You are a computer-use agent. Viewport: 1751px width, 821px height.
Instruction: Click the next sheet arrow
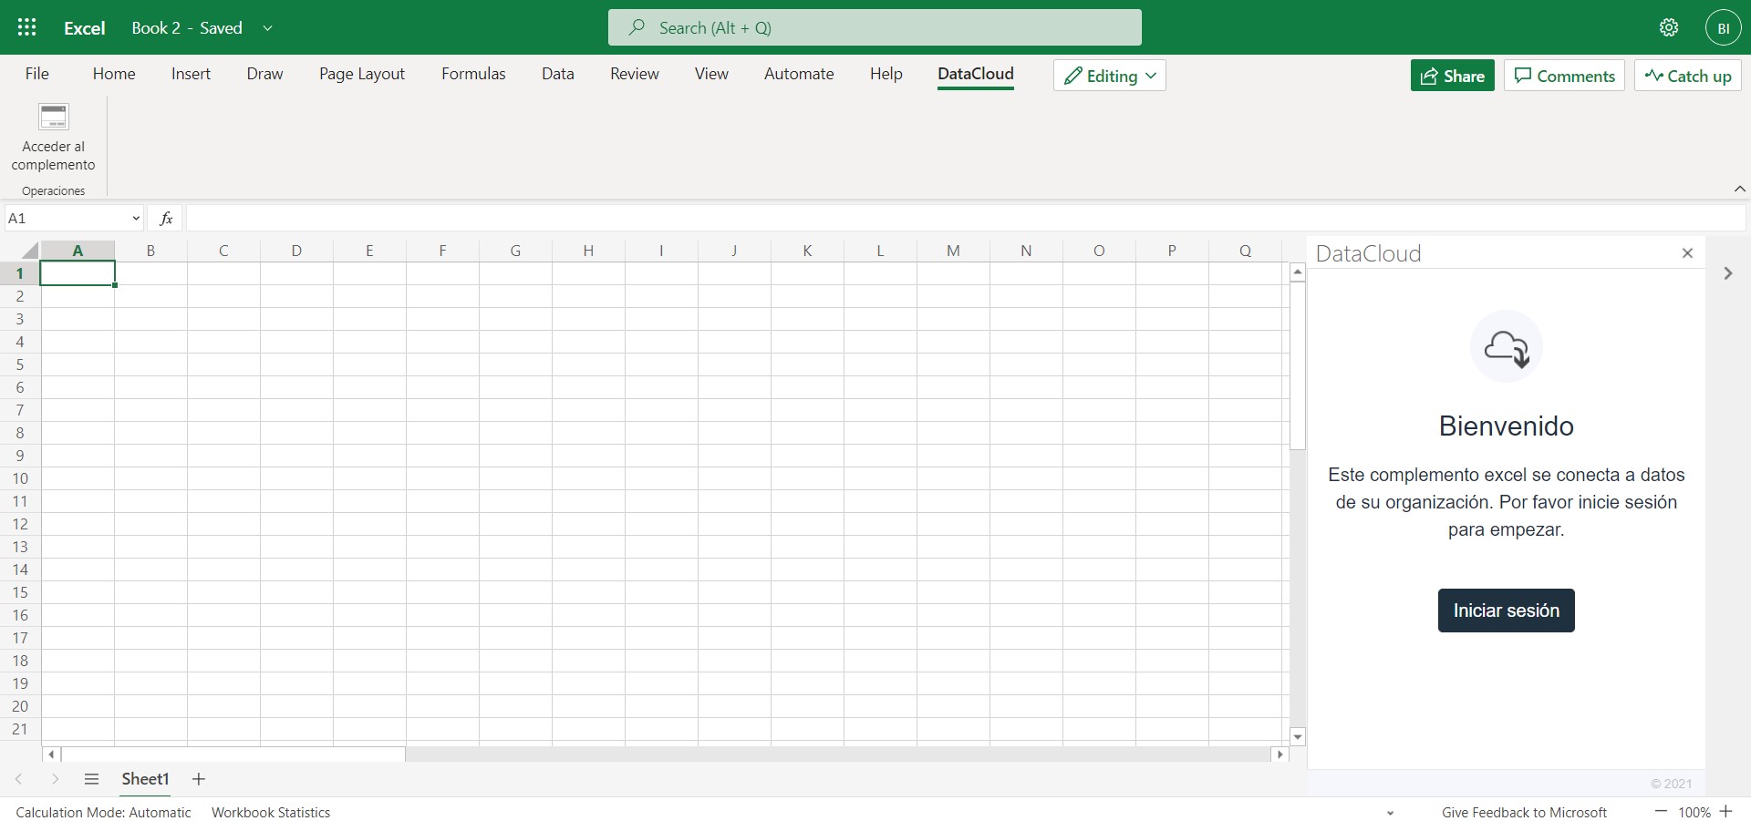coord(56,779)
